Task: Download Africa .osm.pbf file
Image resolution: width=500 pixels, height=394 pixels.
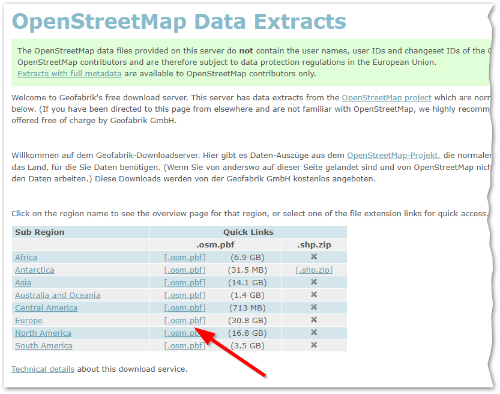Action: (x=185, y=257)
